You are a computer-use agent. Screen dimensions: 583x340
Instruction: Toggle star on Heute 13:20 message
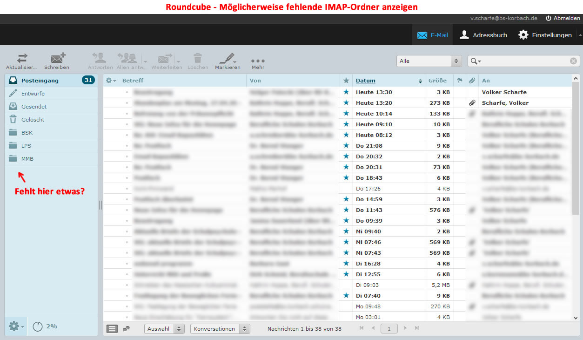346,103
